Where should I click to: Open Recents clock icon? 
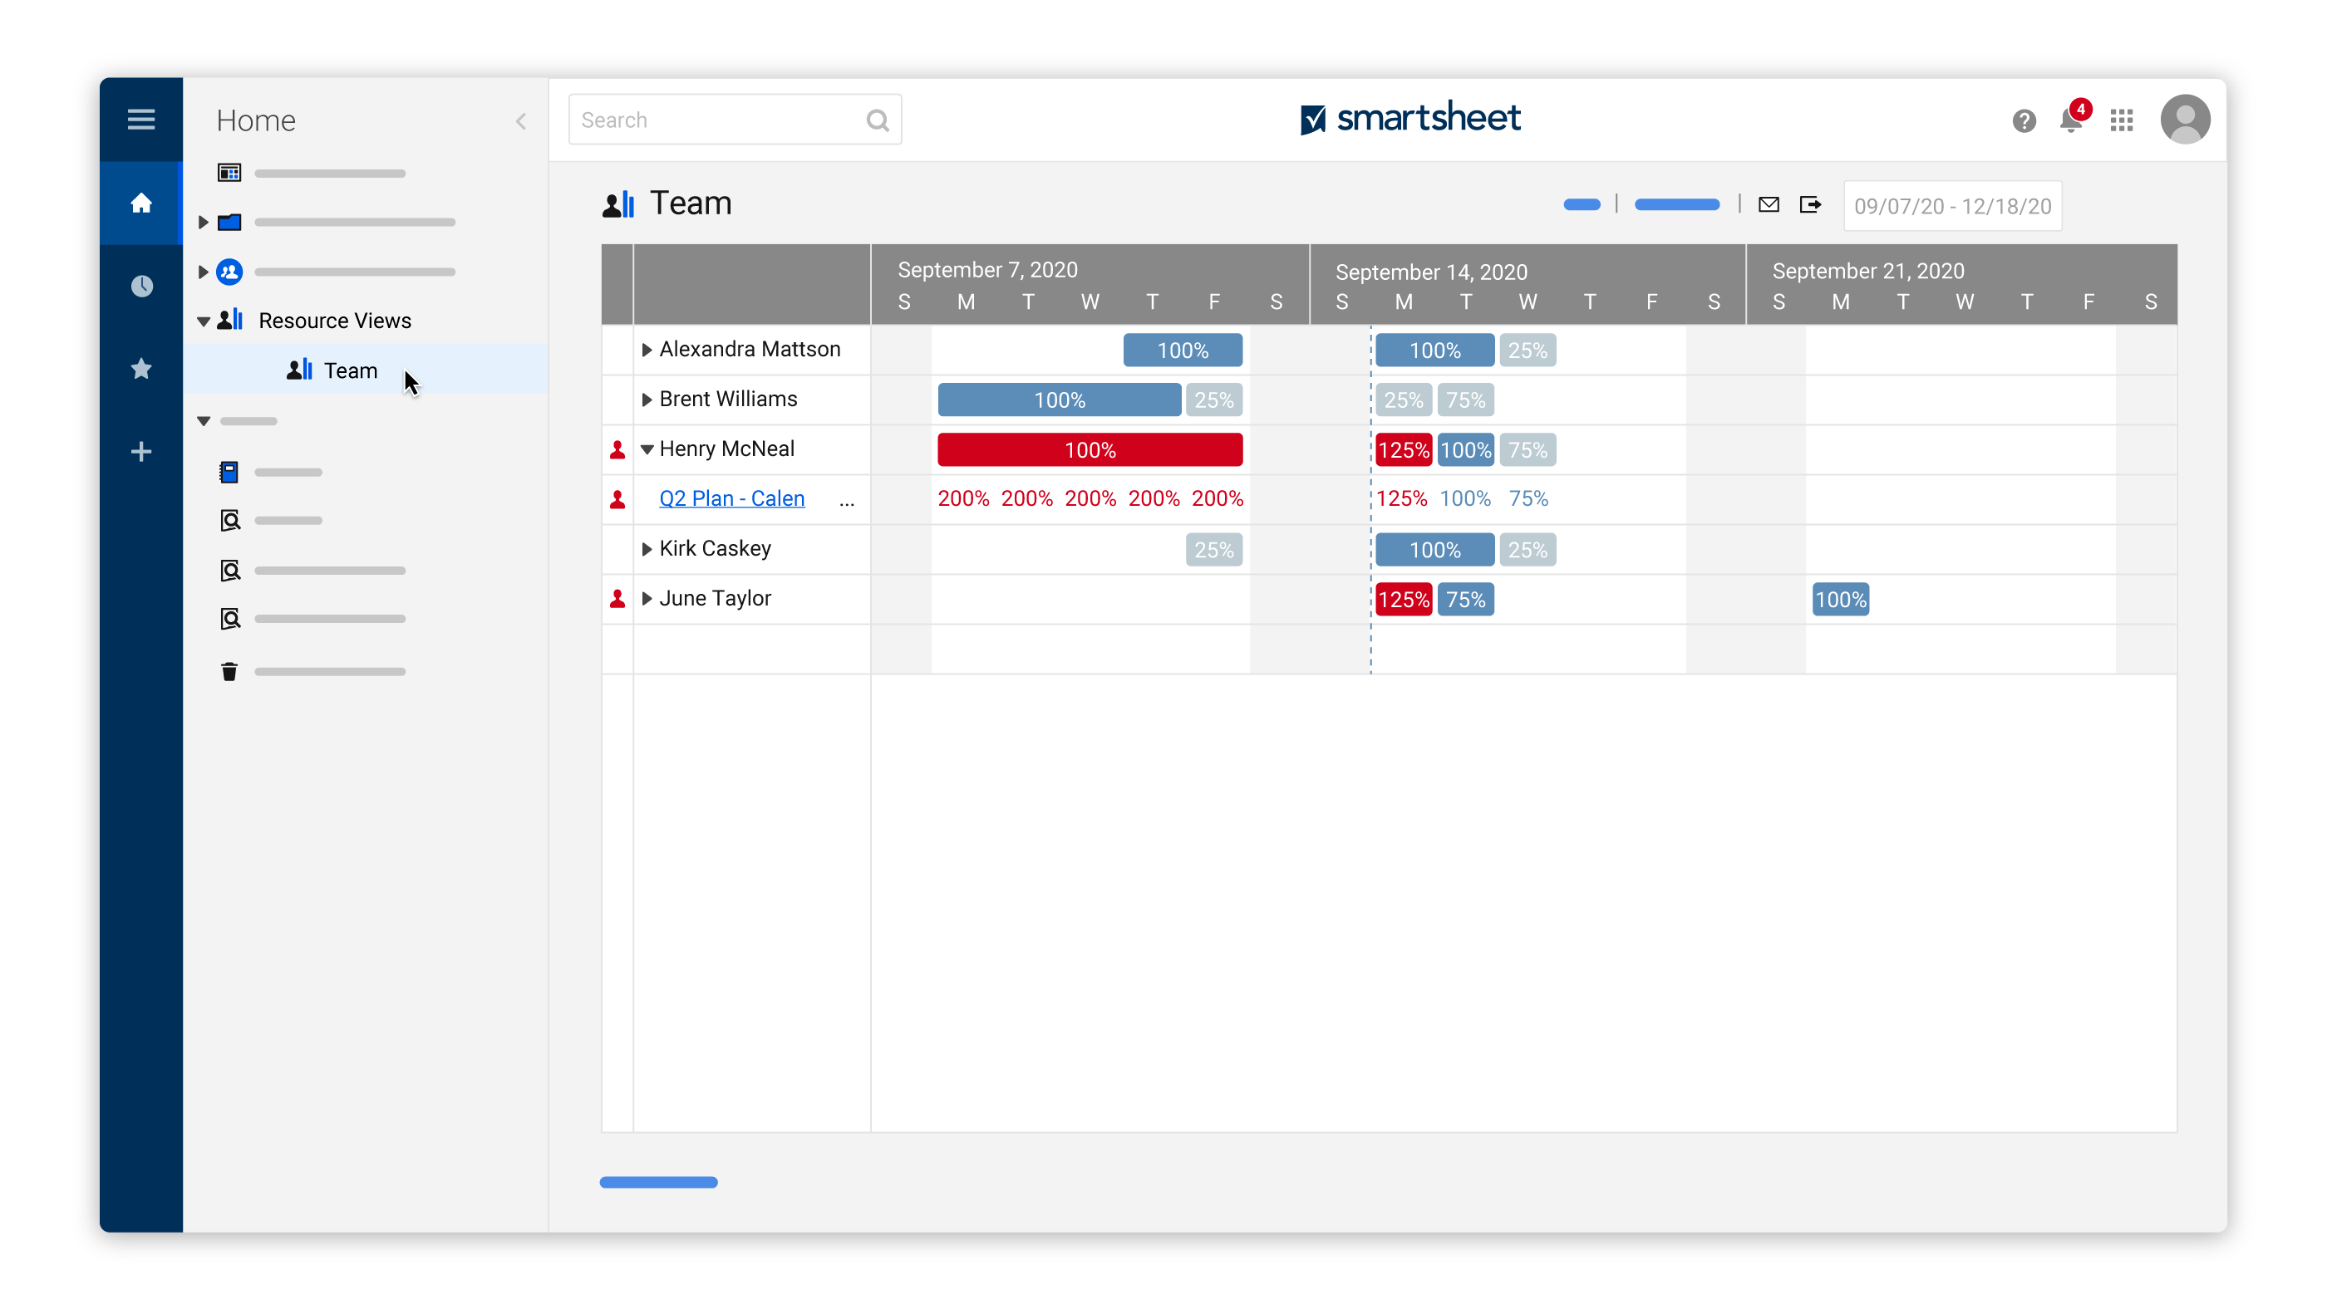click(x=141, y=287)
